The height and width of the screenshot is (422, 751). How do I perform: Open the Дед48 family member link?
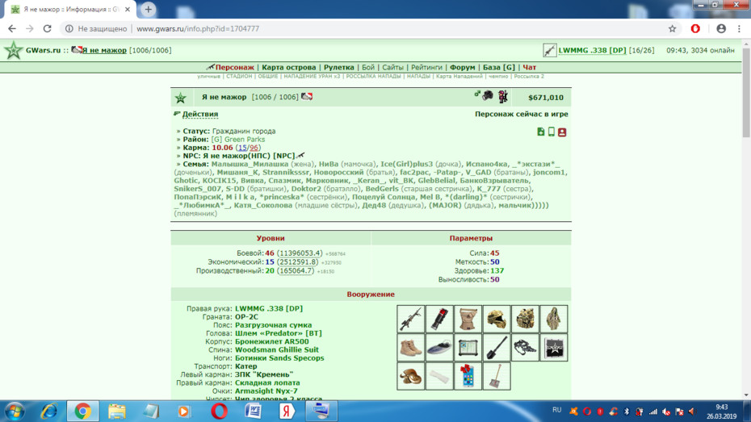tap(374, 205)
